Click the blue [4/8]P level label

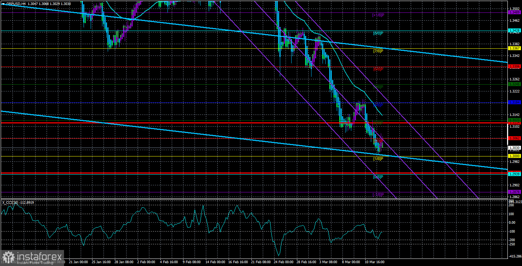click(x=378, y=105)
